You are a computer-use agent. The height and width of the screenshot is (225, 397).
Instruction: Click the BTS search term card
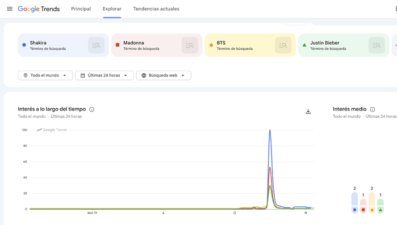[x=250, y=45]
